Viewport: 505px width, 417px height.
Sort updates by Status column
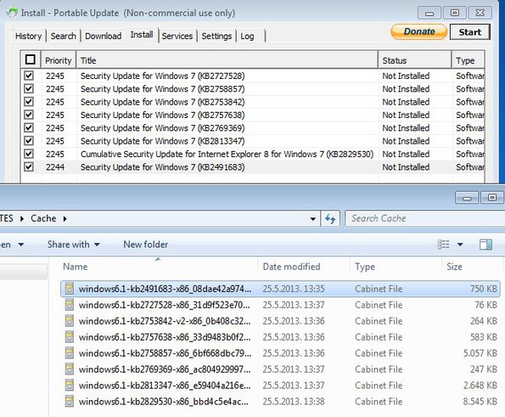pos(415,60)
